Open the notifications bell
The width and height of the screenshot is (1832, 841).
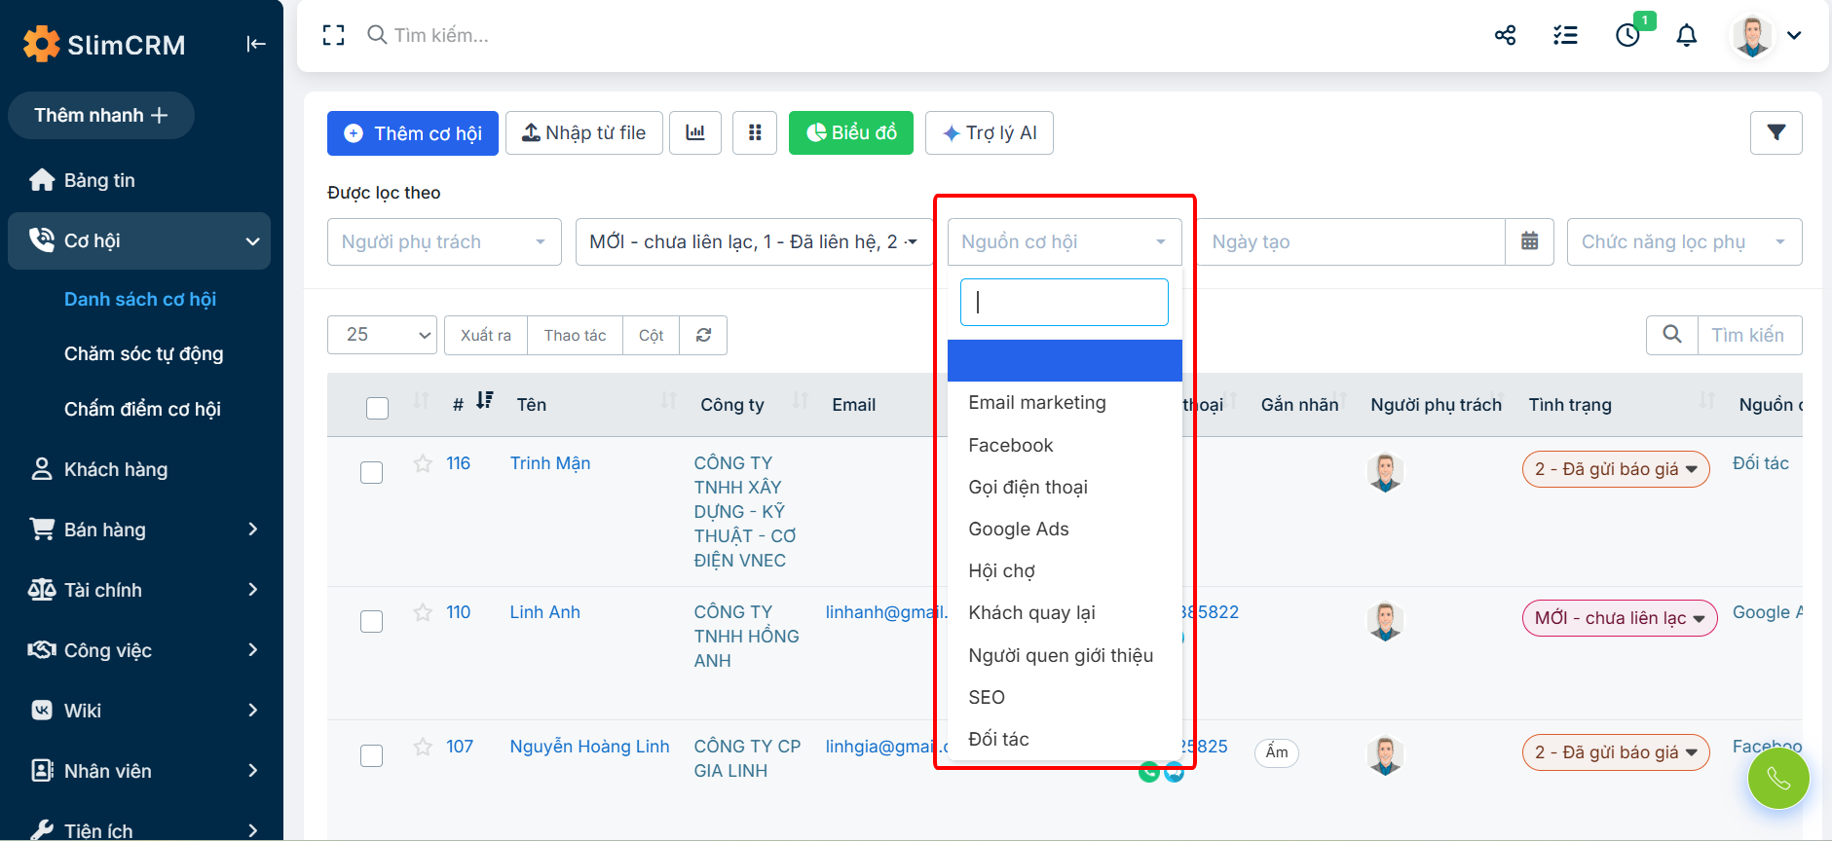1686,36
